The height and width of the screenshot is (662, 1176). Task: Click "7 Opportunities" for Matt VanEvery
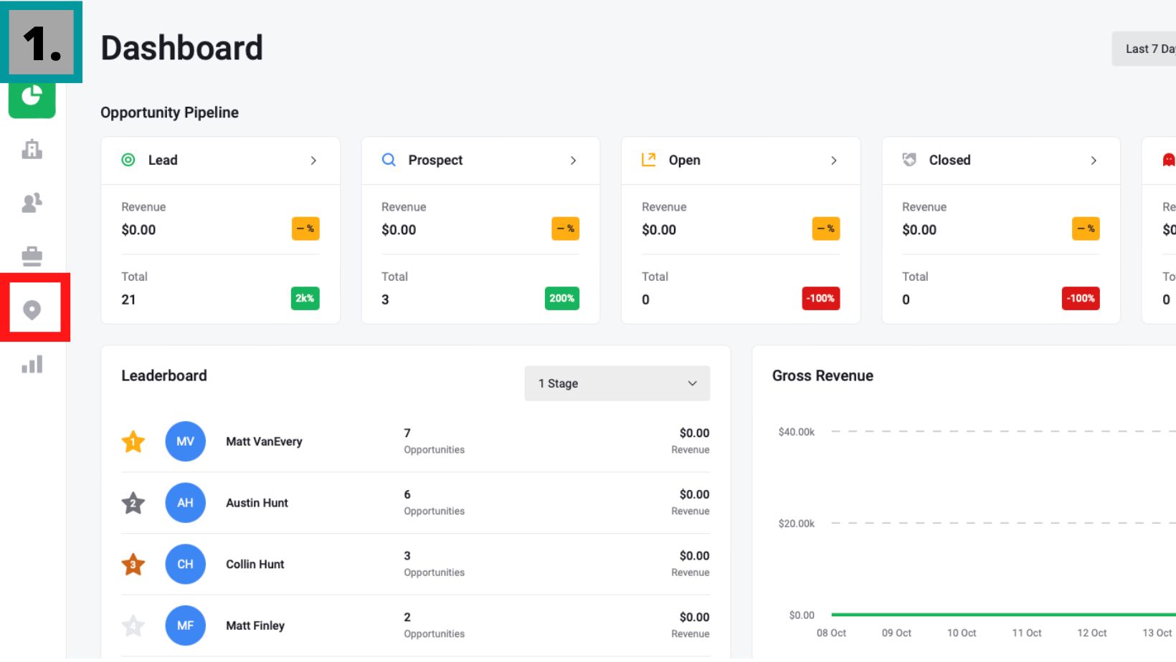pos(435,441)
